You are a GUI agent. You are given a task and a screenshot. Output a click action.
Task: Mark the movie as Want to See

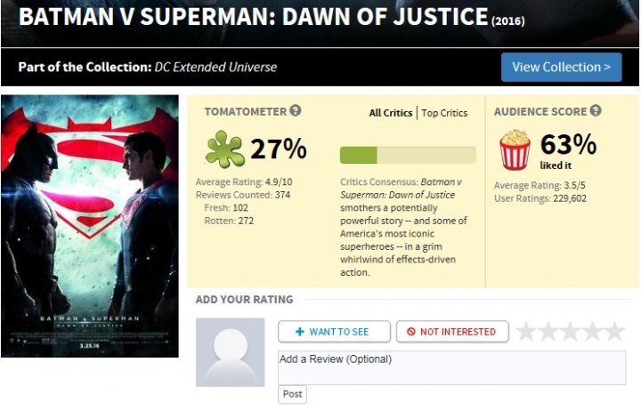click(334, 332)
